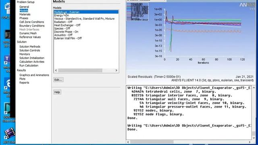Open Run Calculation page

(x=29, y=65)
